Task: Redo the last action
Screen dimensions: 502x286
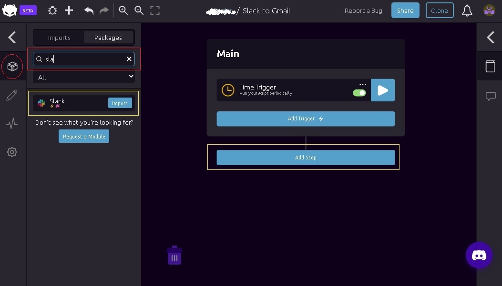Action: (x=104, y=10)
